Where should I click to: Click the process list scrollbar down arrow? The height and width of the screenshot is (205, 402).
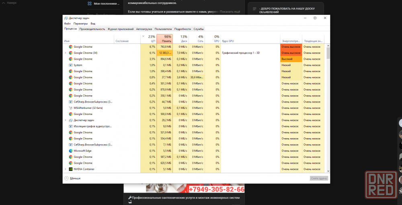(328, 171)
